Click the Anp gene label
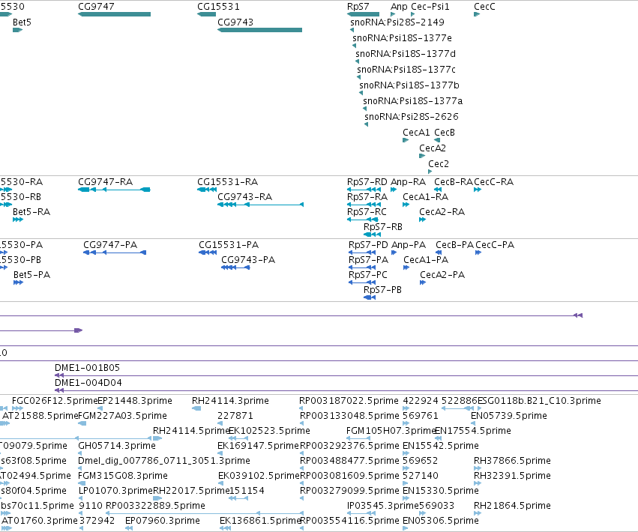 [x=399, y=7]
